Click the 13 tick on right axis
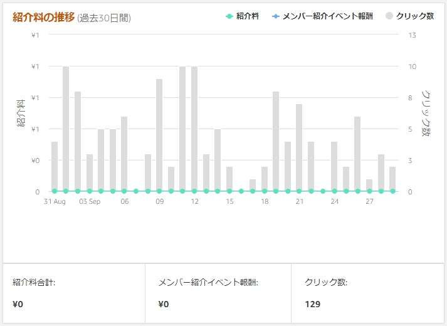This screenshot has width=447, height=326. pyautogui.click(x=412, y=35)
